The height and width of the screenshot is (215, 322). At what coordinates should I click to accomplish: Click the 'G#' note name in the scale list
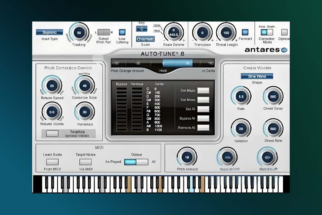(149, 119)
